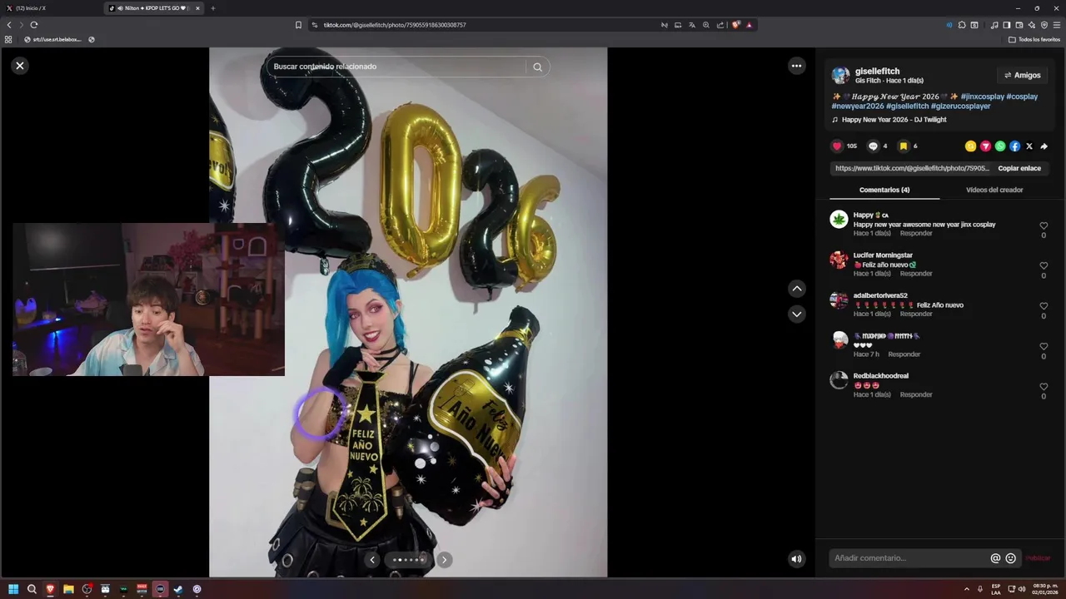Share the post via X icon
The width and height of the screenshot is (1066, 599).
[x=1029, y=146]
